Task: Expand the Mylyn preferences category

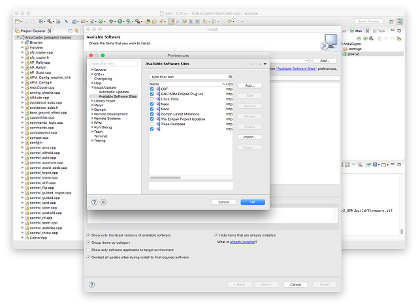Action: tap(92, 105)
